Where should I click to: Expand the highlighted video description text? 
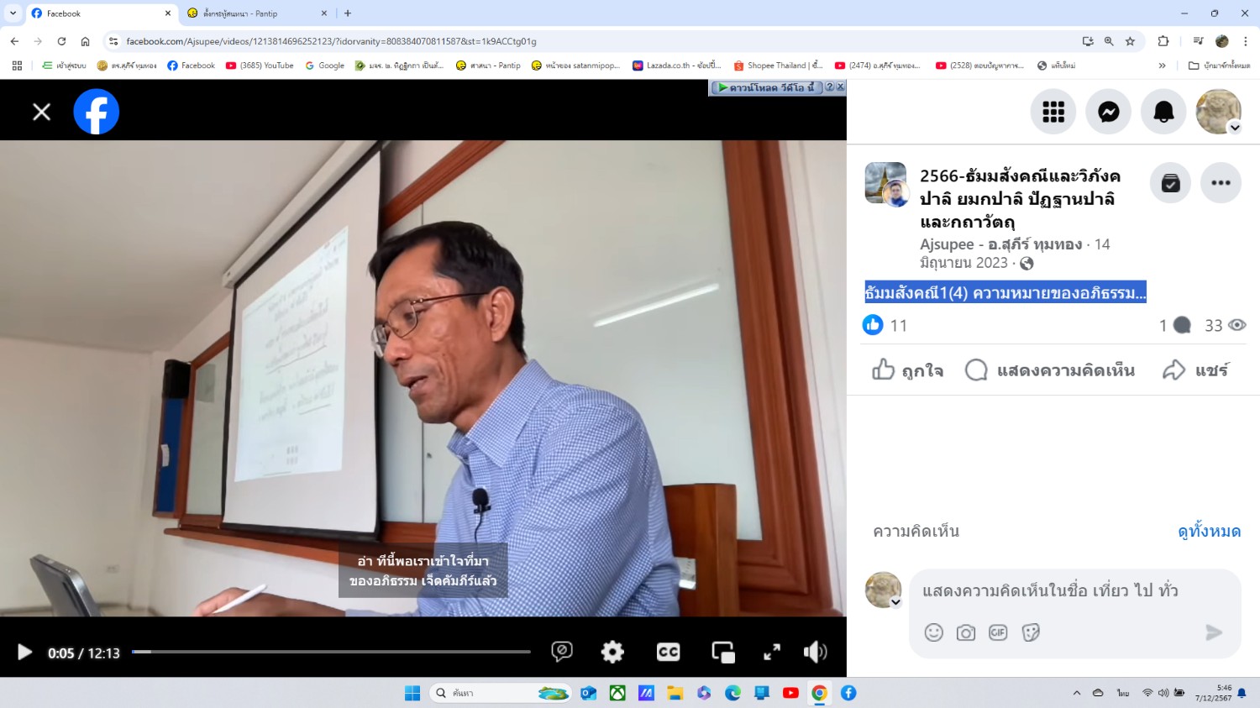coord(1005,292)
